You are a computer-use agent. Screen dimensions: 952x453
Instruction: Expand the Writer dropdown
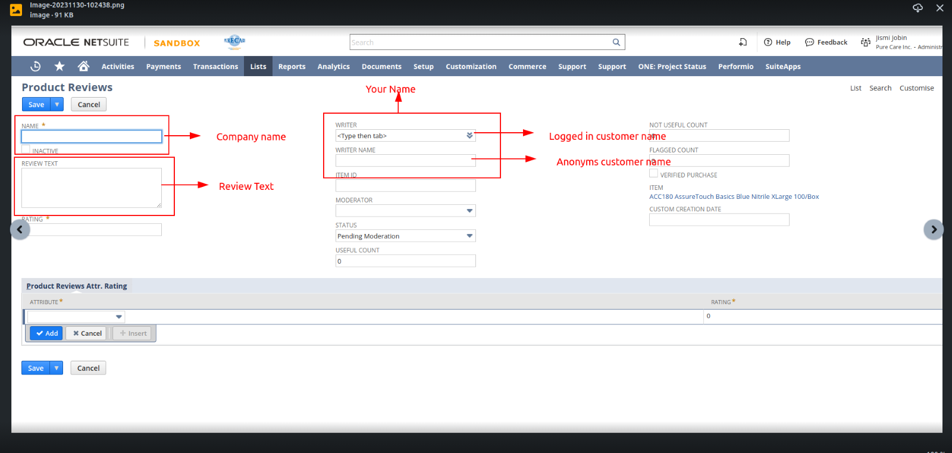(469, 136)
